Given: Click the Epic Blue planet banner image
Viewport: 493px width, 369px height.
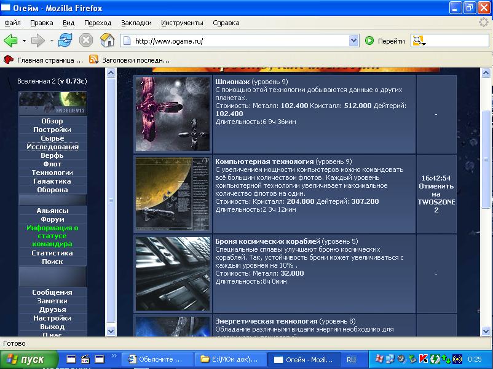Looking at the screenshot, I should tap(52, 103).
